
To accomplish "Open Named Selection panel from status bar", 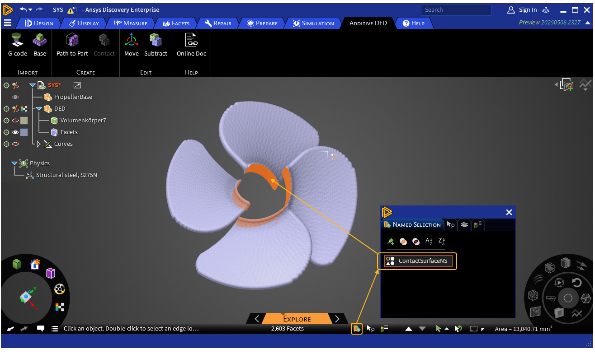I will pyautogui.click(x=356, y=329).
